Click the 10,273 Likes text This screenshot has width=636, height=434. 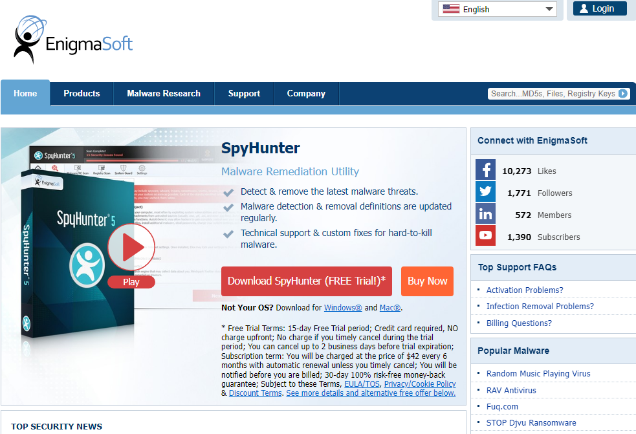click(529, 171)
